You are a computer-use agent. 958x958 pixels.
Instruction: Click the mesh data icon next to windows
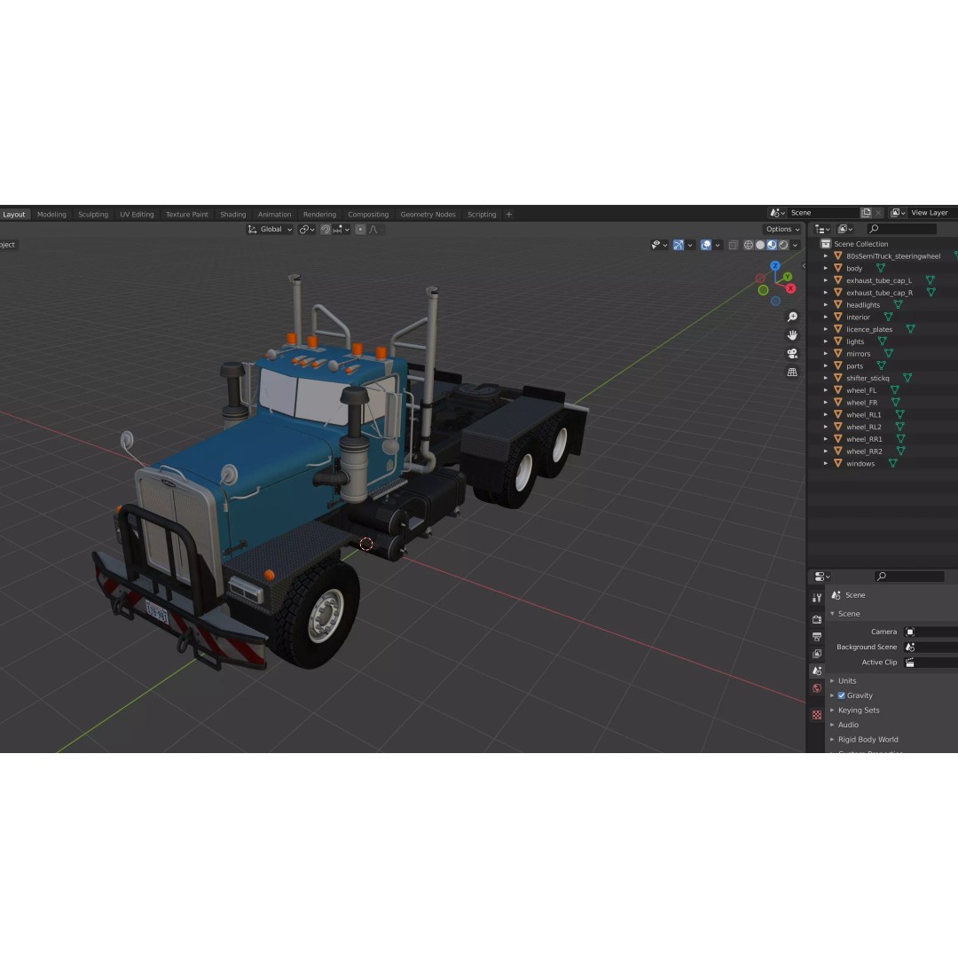pos(892,463)
